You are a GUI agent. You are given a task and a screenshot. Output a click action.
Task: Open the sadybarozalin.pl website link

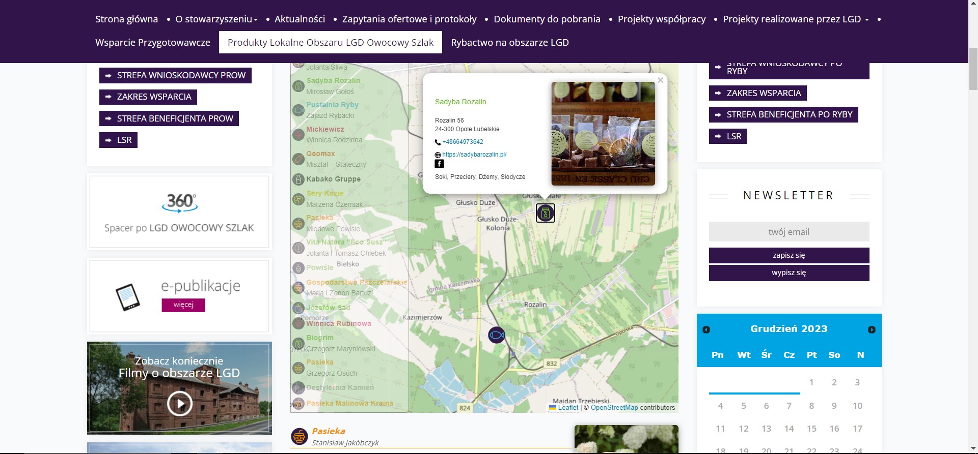(x=474, y=155)
